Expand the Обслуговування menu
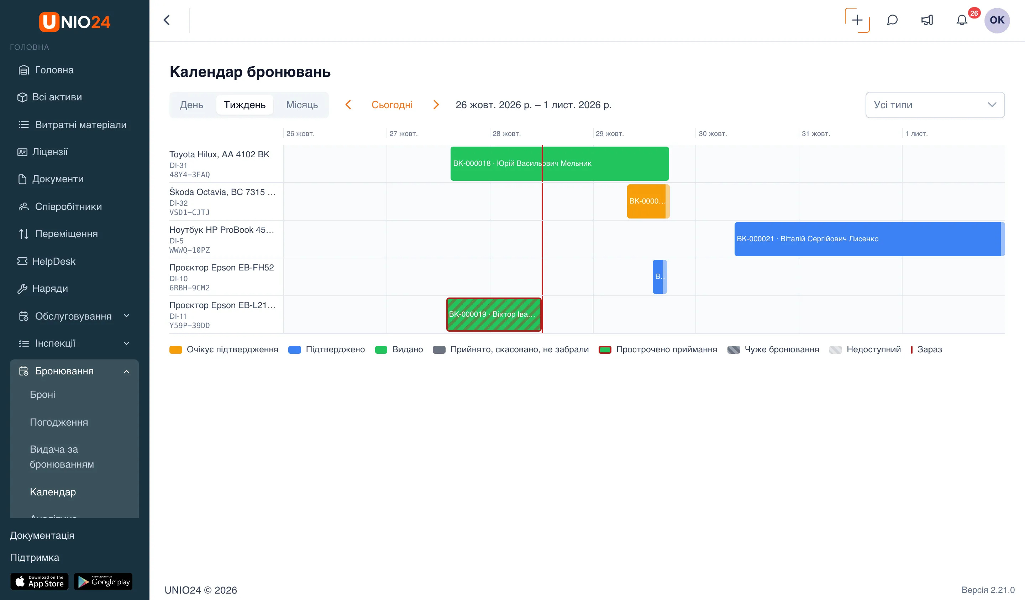 74,316
